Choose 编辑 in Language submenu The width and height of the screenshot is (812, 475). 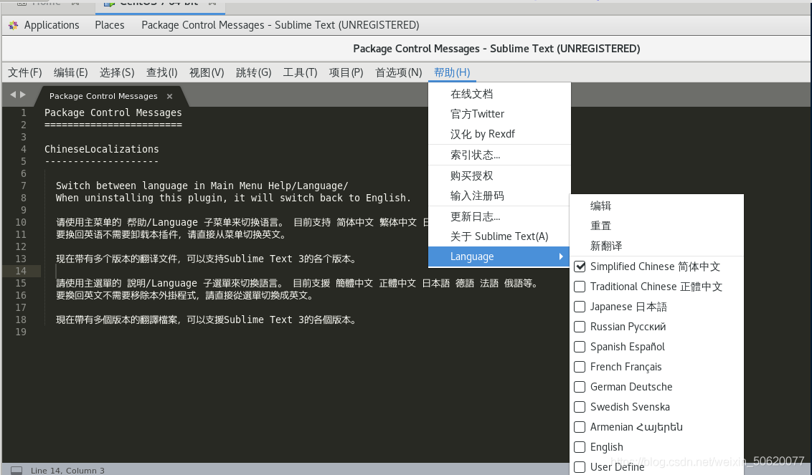(x=656, y=206)
